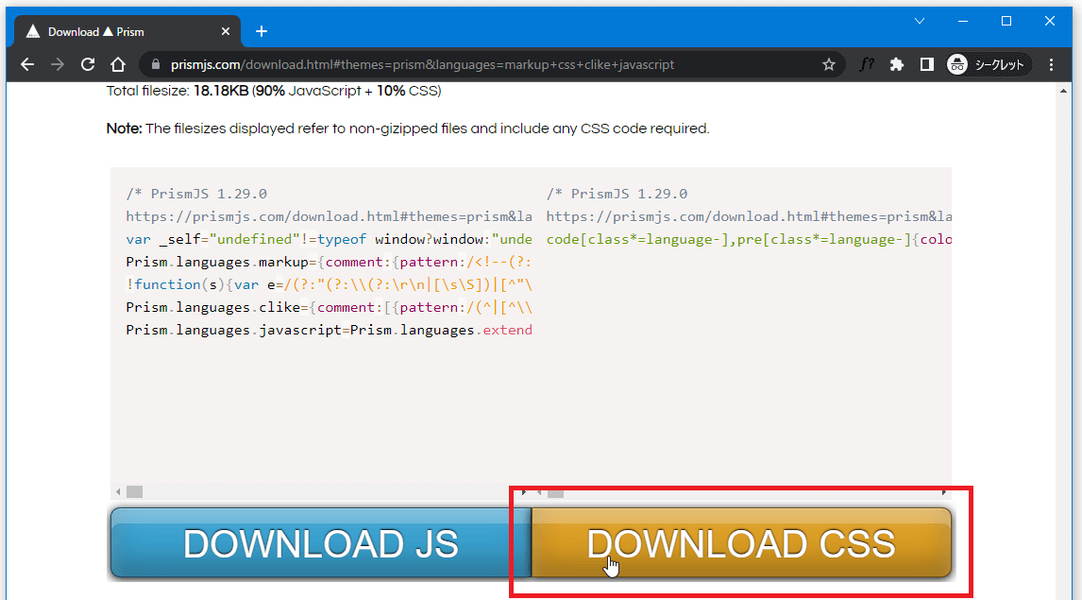Open the incognito シークレット profile menu
1082x600 pixels.
[x=988, y=64]
